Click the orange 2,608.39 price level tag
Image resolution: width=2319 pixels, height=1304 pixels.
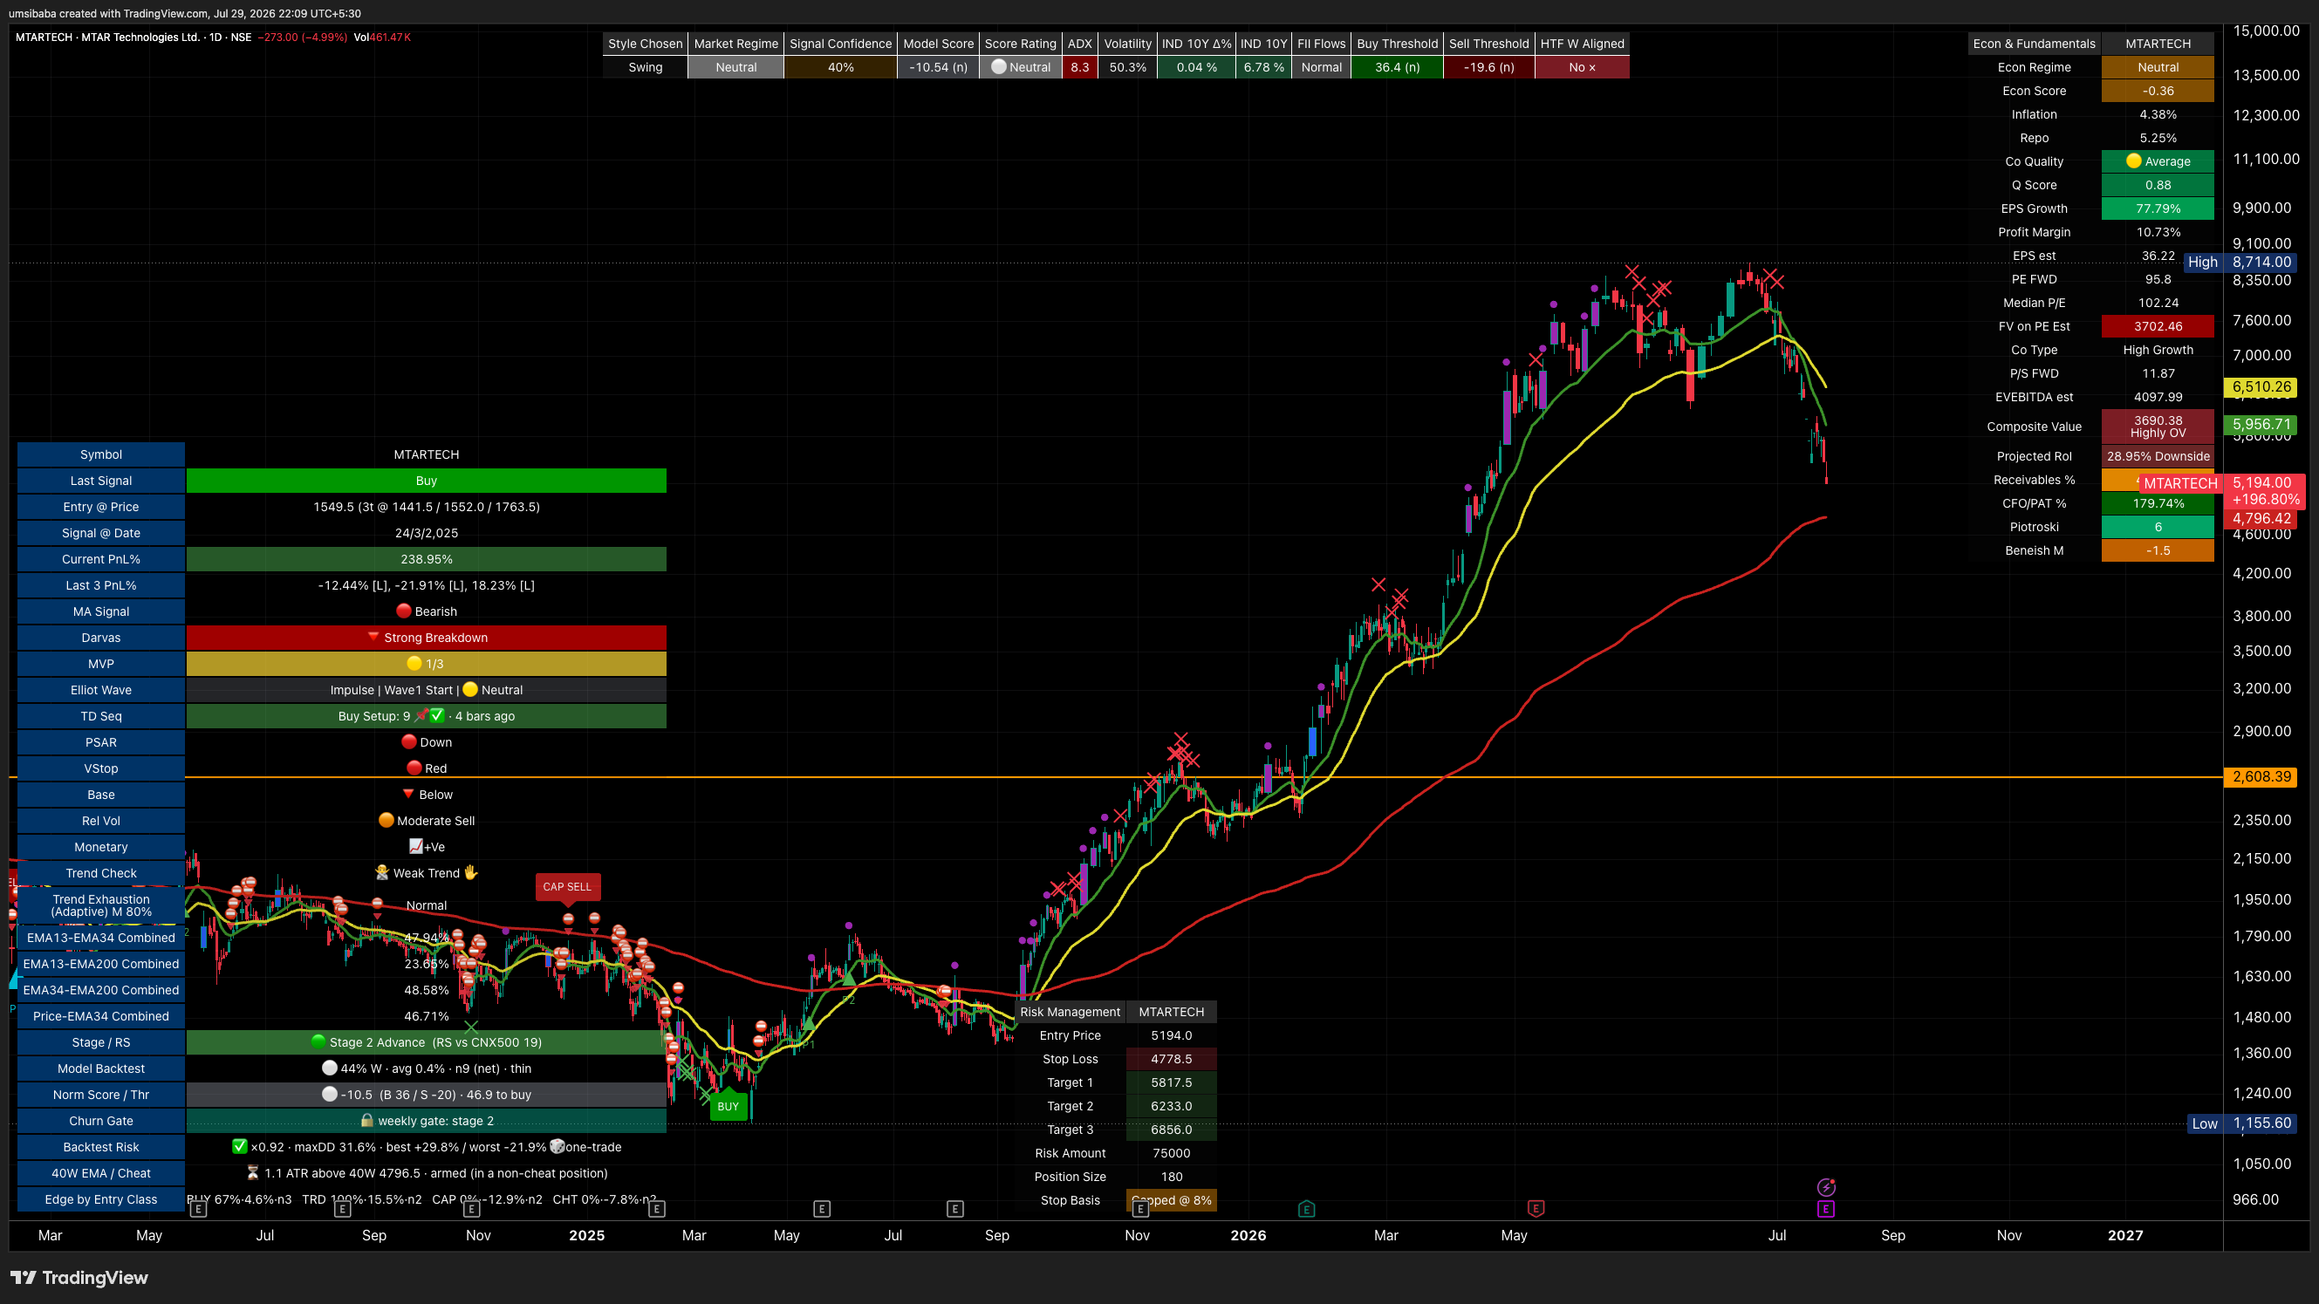[2261, 776]
